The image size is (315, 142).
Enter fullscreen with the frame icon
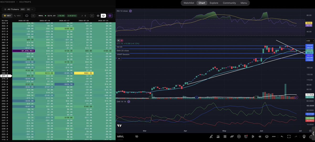(x=289, y=137)
